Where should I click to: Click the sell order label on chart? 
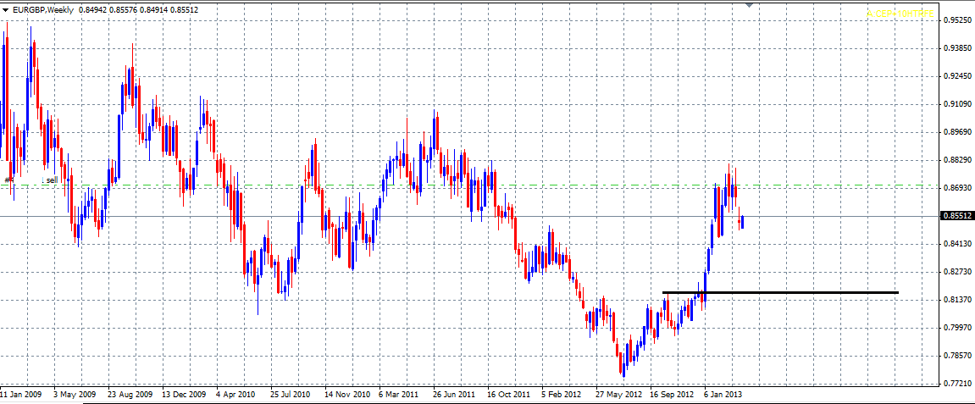point(51,180)
